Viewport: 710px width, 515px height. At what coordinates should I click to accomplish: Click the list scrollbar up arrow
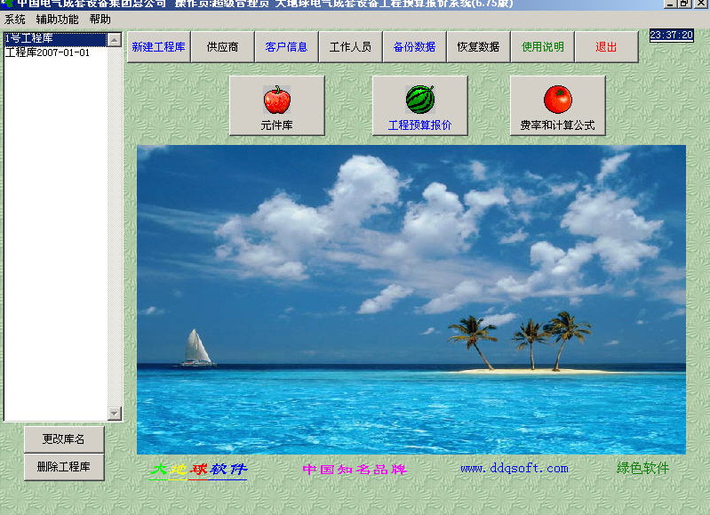(x=115, y=40)
